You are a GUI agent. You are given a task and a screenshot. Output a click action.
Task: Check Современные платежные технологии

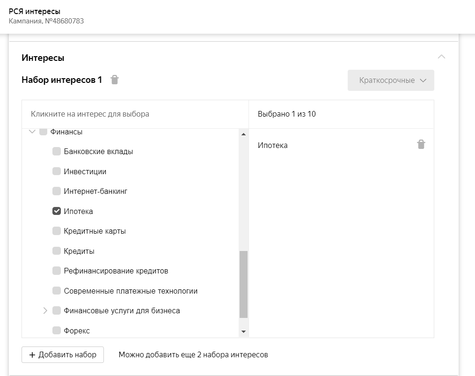57,291
